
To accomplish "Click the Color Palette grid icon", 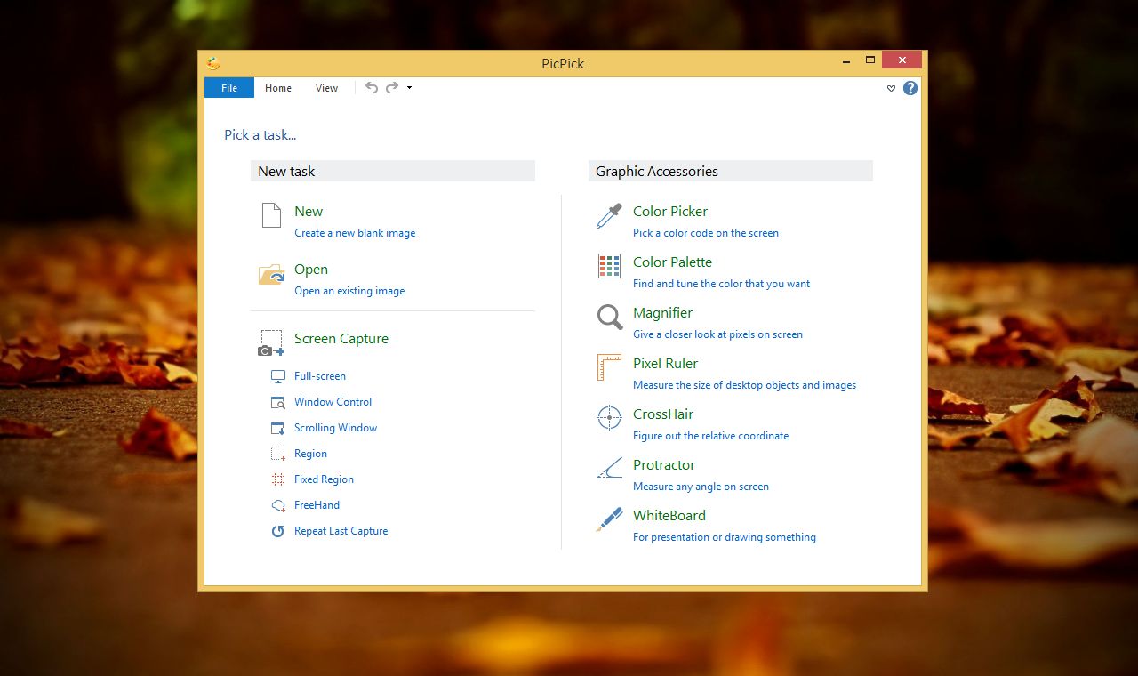I will [x=609, y=266].
